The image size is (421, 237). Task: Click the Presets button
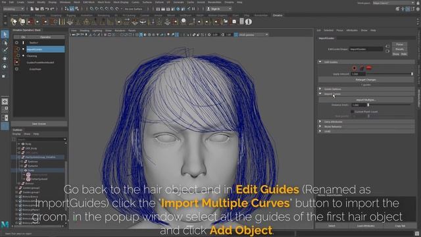point(399,49)
